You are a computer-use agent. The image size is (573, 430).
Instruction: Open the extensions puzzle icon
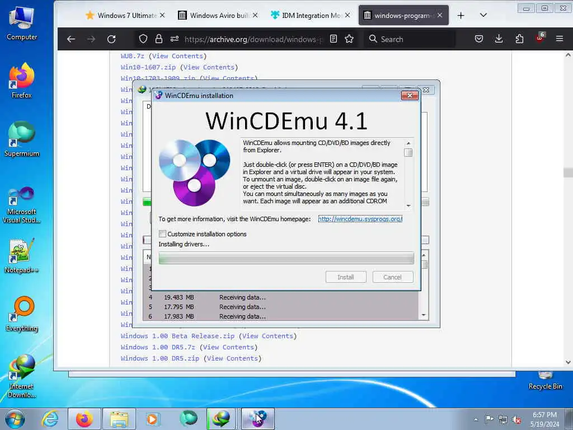[519, 39]
